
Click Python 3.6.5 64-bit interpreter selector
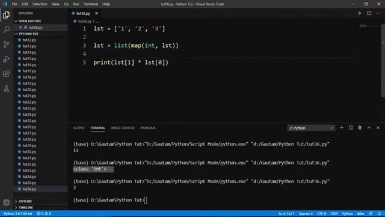click(18, 213)
